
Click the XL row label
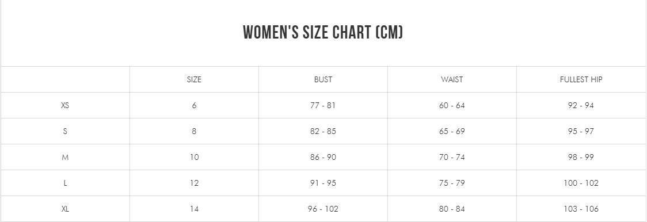coord(65,209)
